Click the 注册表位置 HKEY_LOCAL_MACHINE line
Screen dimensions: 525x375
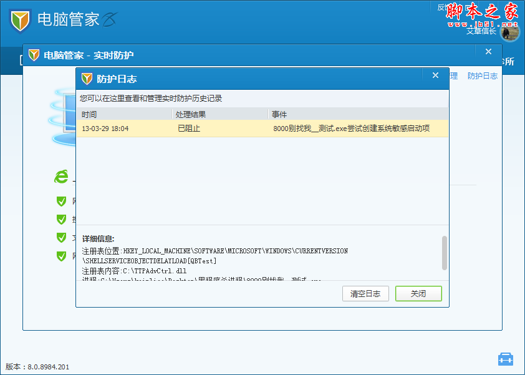(214, 251)
